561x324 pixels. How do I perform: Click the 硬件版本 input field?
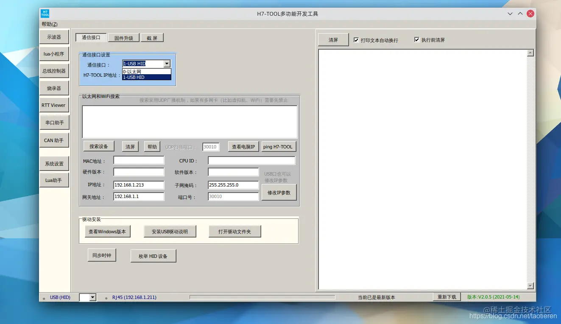139,172
